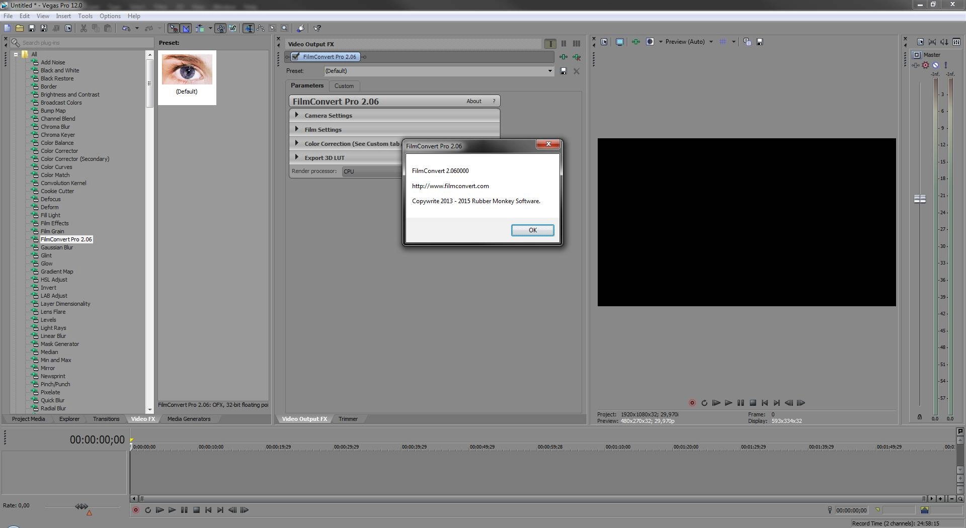Open the Preview (Auto) quality dropdown
This screenshot has height=528, width=966.
[711, 42]
